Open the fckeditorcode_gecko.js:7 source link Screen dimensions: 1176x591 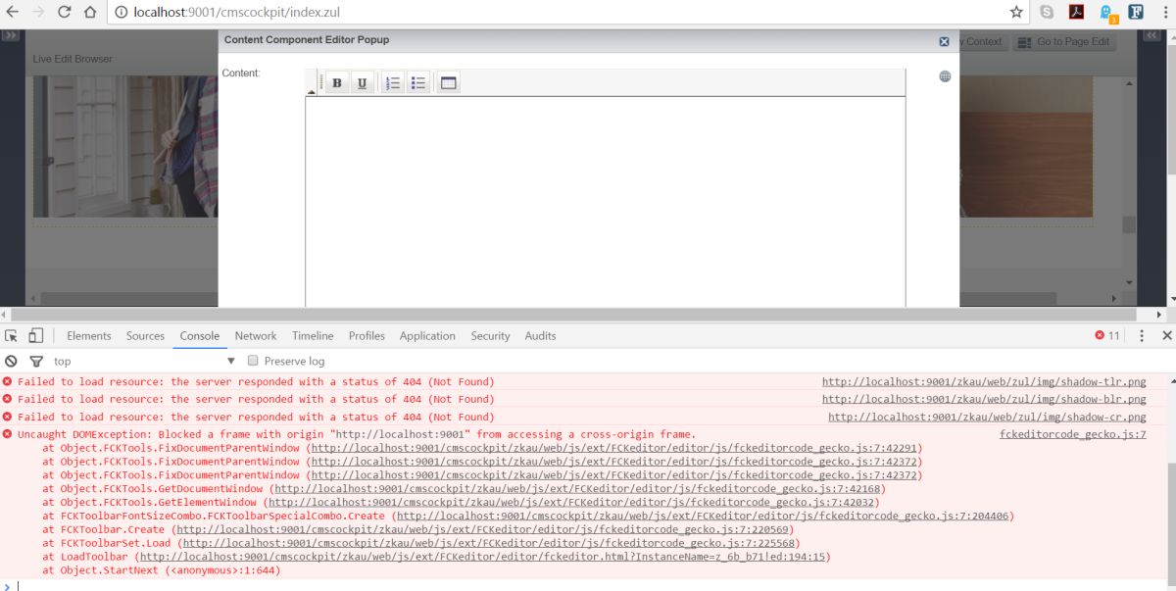(1073, 434)
